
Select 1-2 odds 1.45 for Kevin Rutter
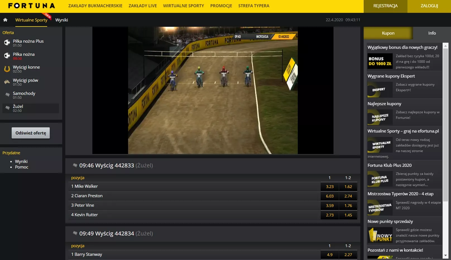pyautogui.click(x=348, y=215)
